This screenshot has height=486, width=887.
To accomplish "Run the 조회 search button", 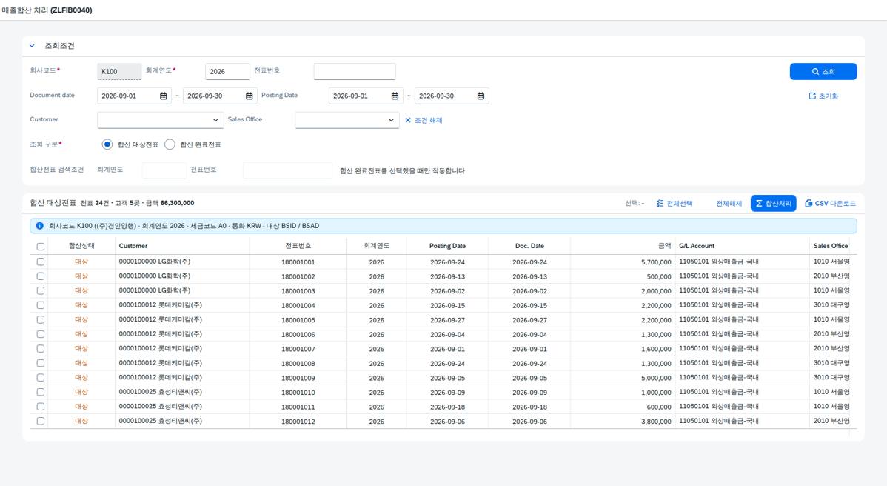I will (x=823, y=71).
